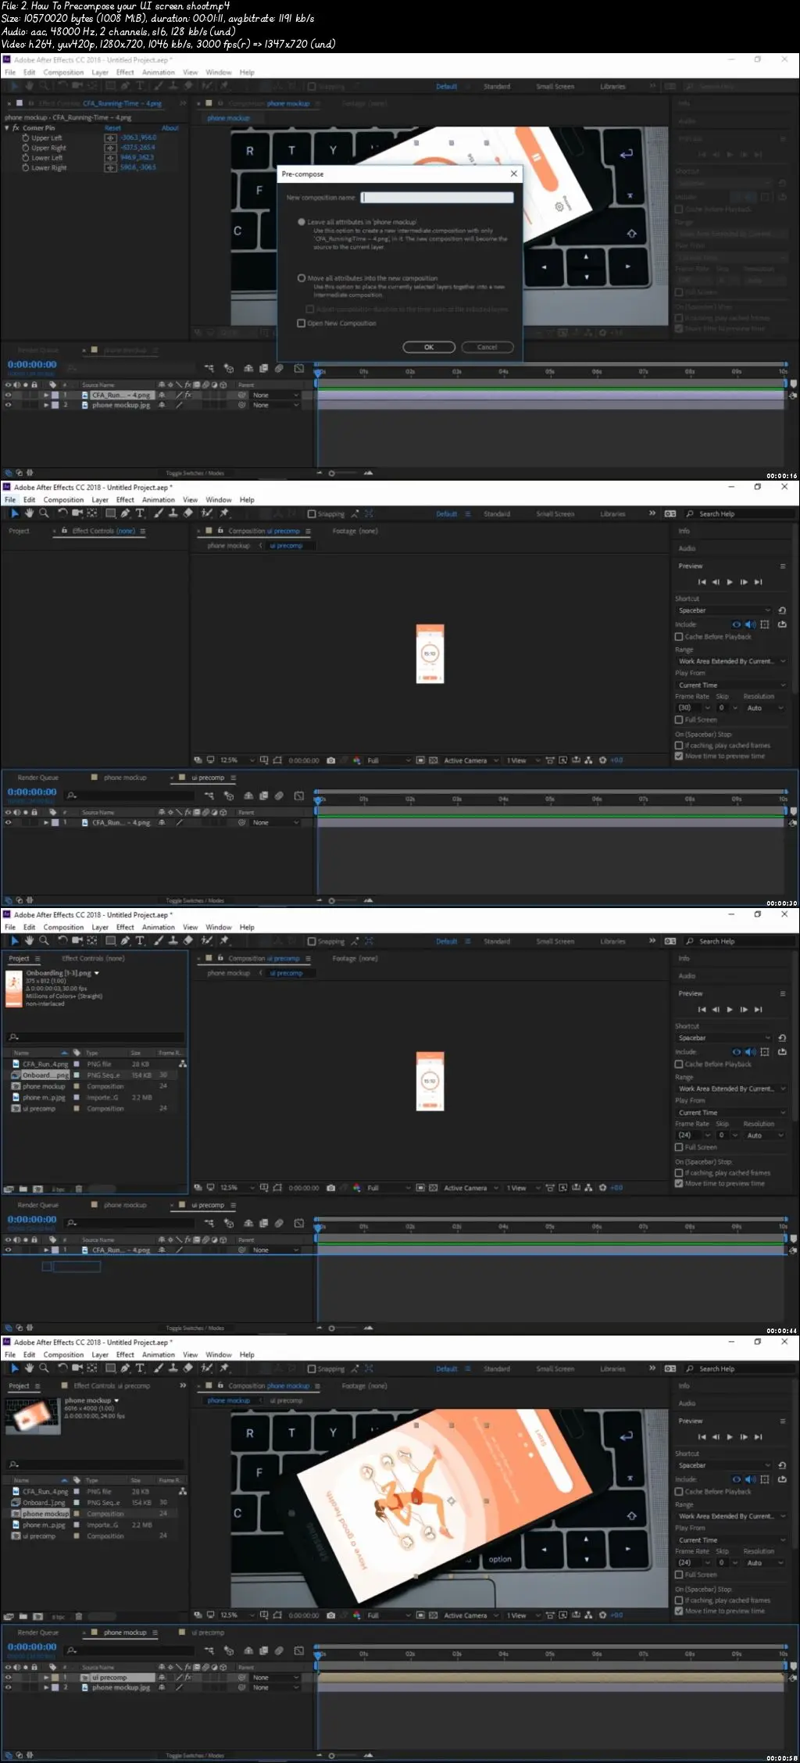Screen dimensions: 800x1763
Task: Open Play From Current Time dropdown, 00:00:44 frame
Action: point(732,1113)
